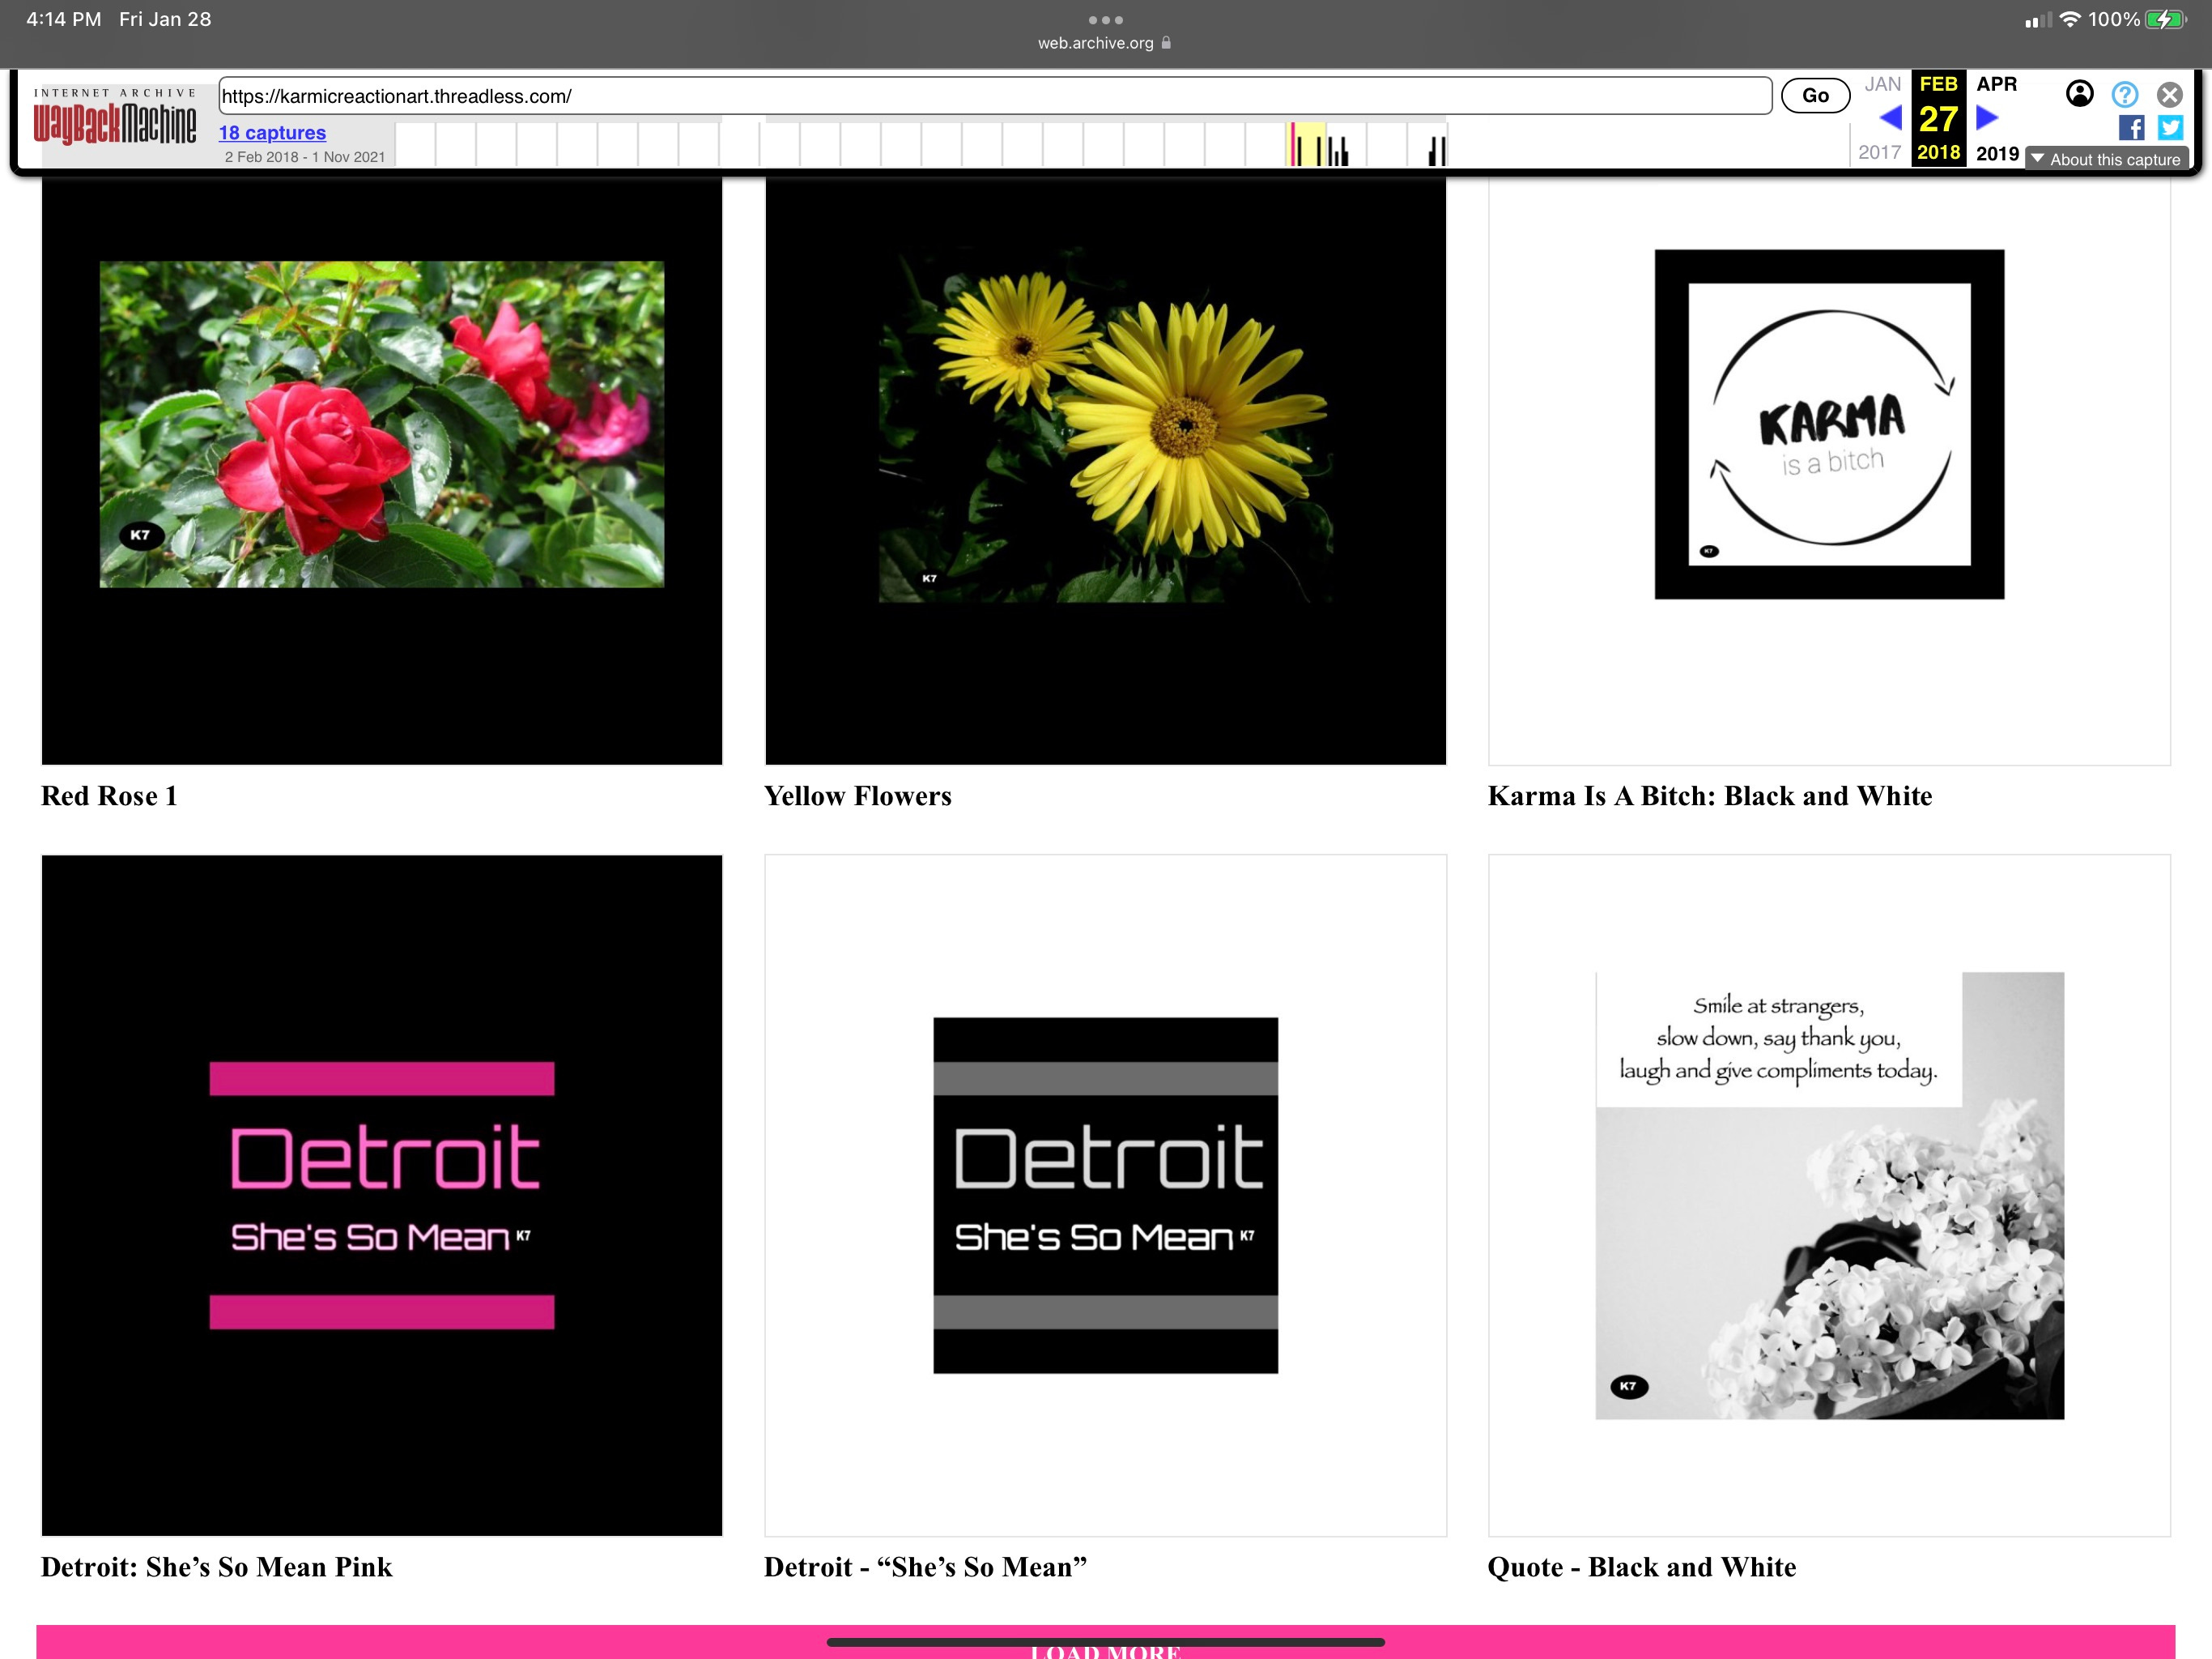The width and height of the screenshot is (2212, 1659).
Task: Close the Wayback toolbar
Action: [x=2169, y=95]
